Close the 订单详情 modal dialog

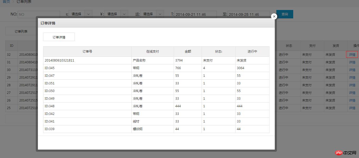tap(274, 16)
